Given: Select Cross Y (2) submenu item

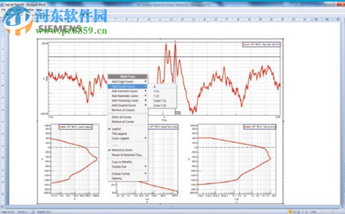Looking at the screenshot, I should [x=162, y=105].
